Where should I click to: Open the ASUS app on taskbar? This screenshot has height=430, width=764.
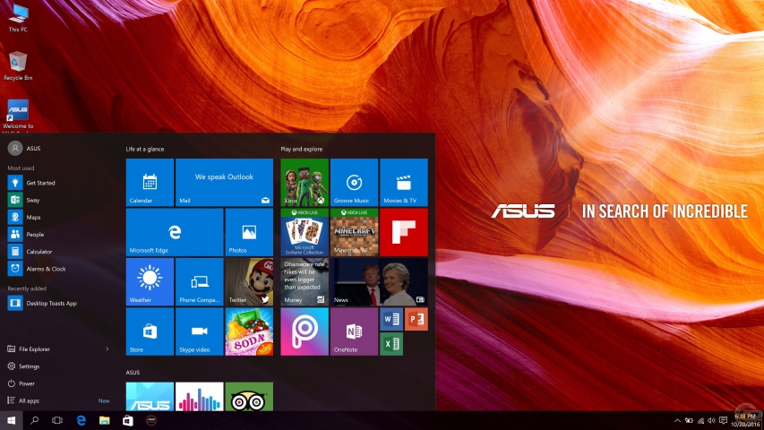point(151,420)
